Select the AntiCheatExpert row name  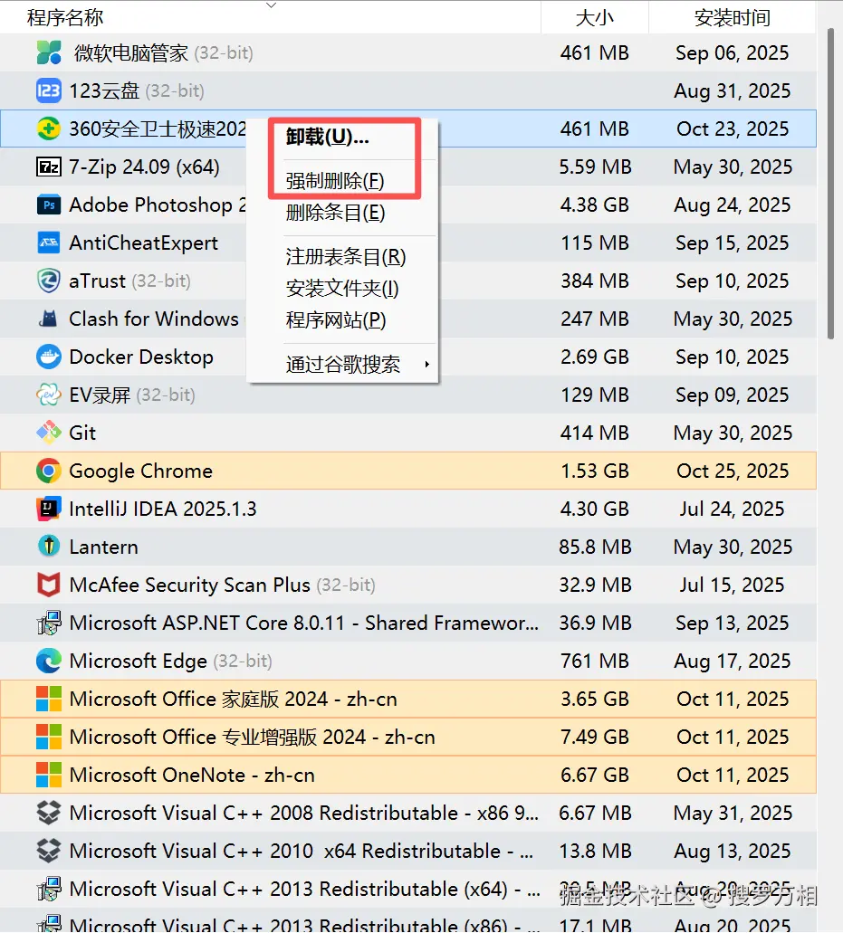[143, 243]
